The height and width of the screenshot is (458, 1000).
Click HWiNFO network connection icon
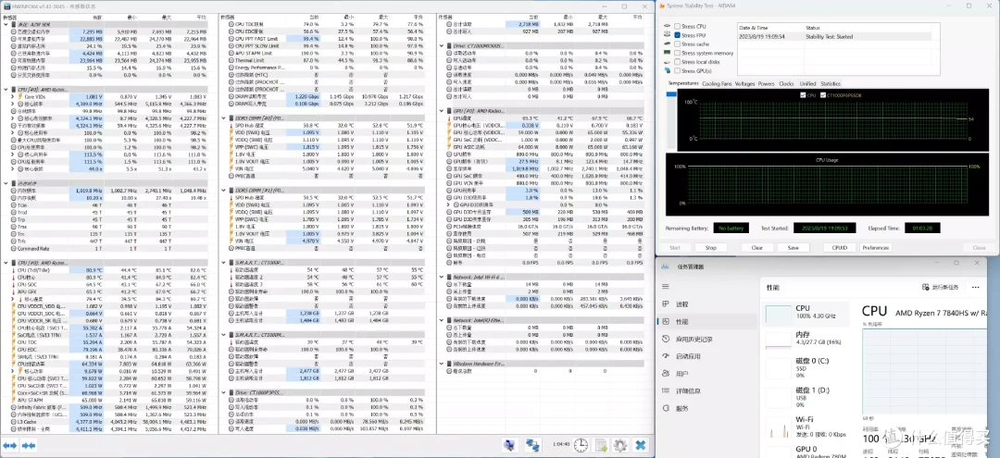(532, 445)
